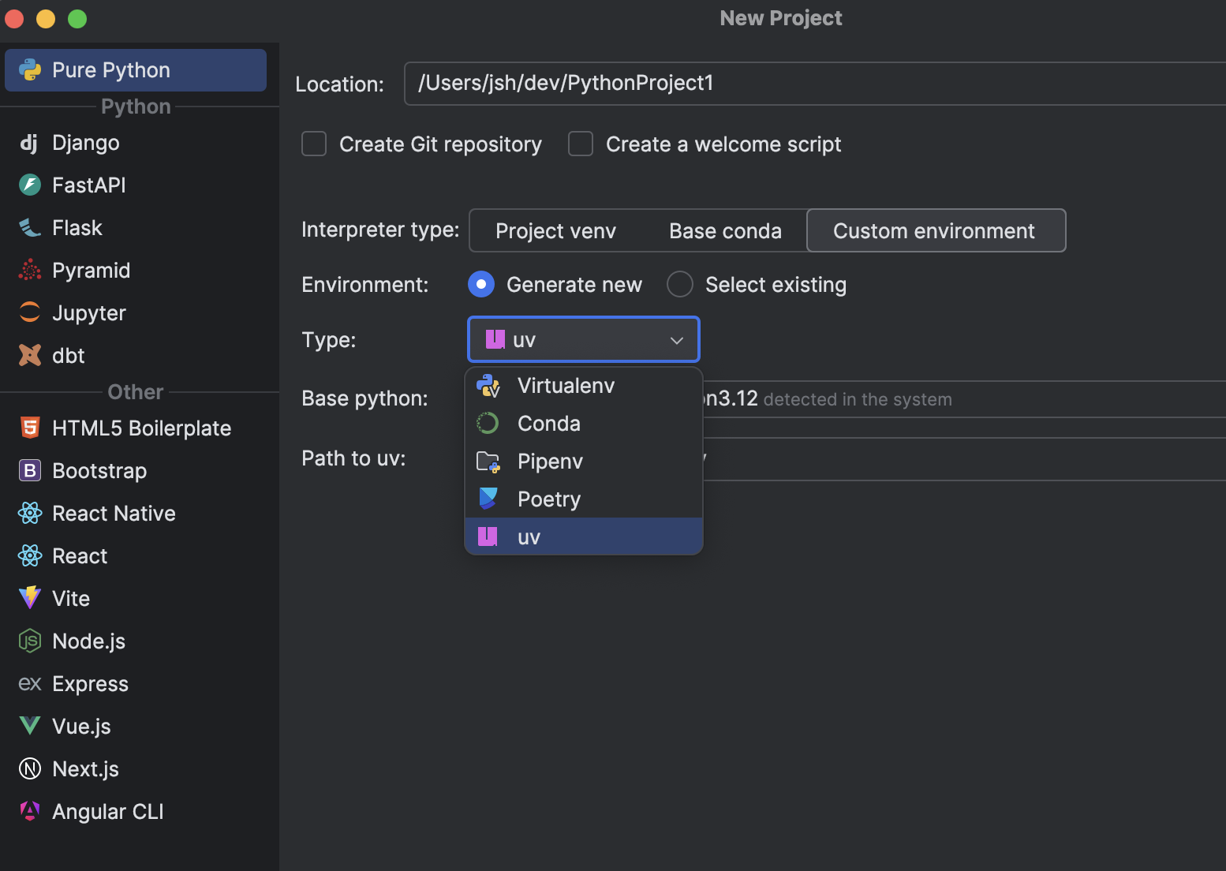Select Angular CLI project label
The image size is (1226, 871).
[x=108, y=812]
